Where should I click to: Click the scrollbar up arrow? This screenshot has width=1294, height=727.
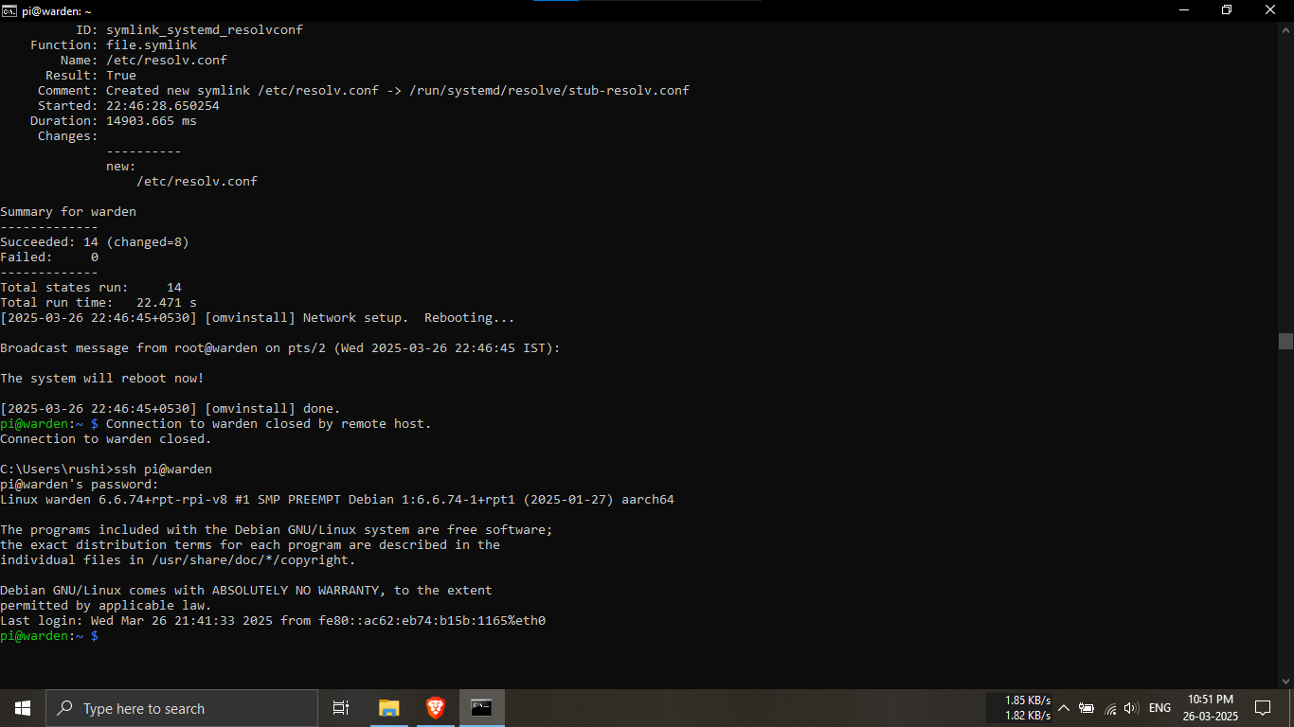click(1285, 28)
